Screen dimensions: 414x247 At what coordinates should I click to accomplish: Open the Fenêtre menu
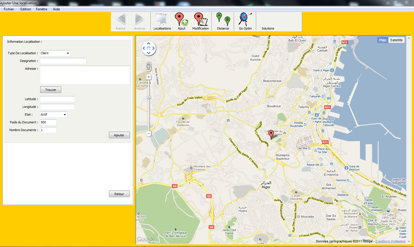[41, 9]
